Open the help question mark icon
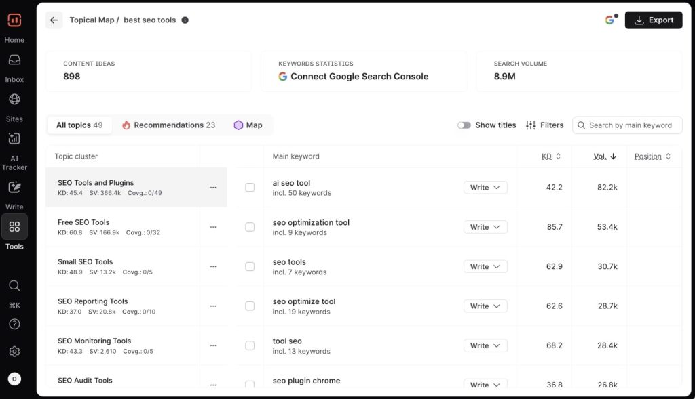Image resolution: width=695 pixels, height=399 pixels. 14,324
